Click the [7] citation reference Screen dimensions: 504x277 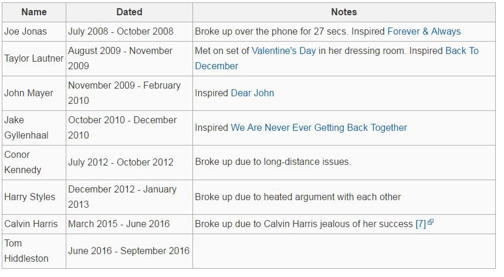pos(420,224)
